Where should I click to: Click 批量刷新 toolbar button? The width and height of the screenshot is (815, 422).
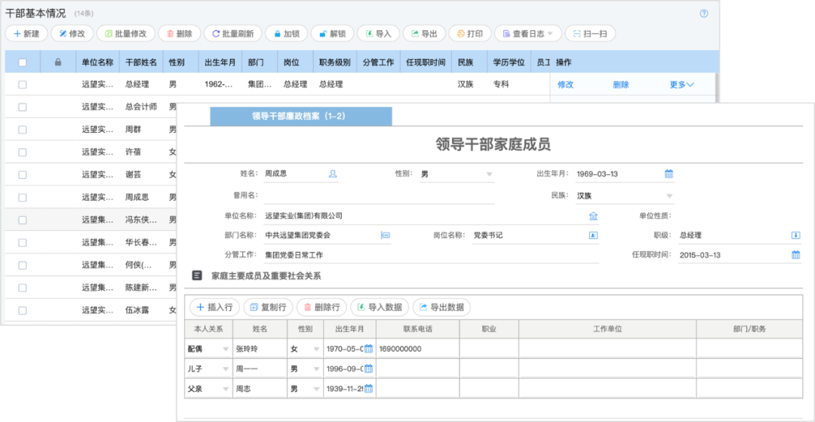pyautogui.click(x=233, y=33)
